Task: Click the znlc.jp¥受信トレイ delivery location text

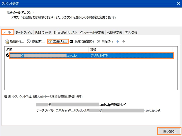Action: (81, 105)
